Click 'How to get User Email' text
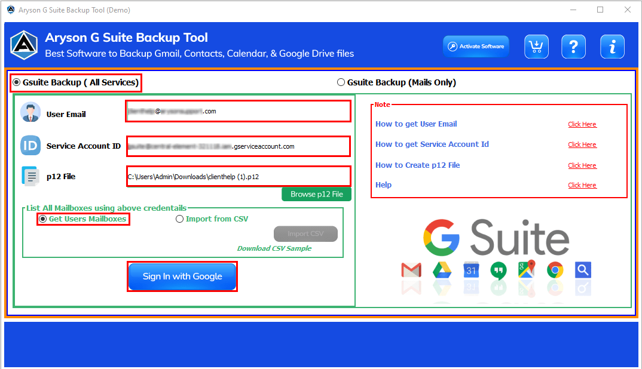642x369 pixels. coord(416,124)
